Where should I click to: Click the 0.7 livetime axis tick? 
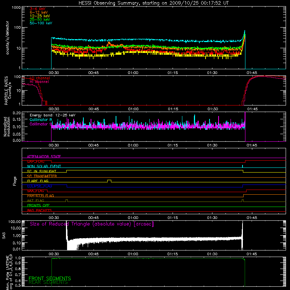click(18, 275)
